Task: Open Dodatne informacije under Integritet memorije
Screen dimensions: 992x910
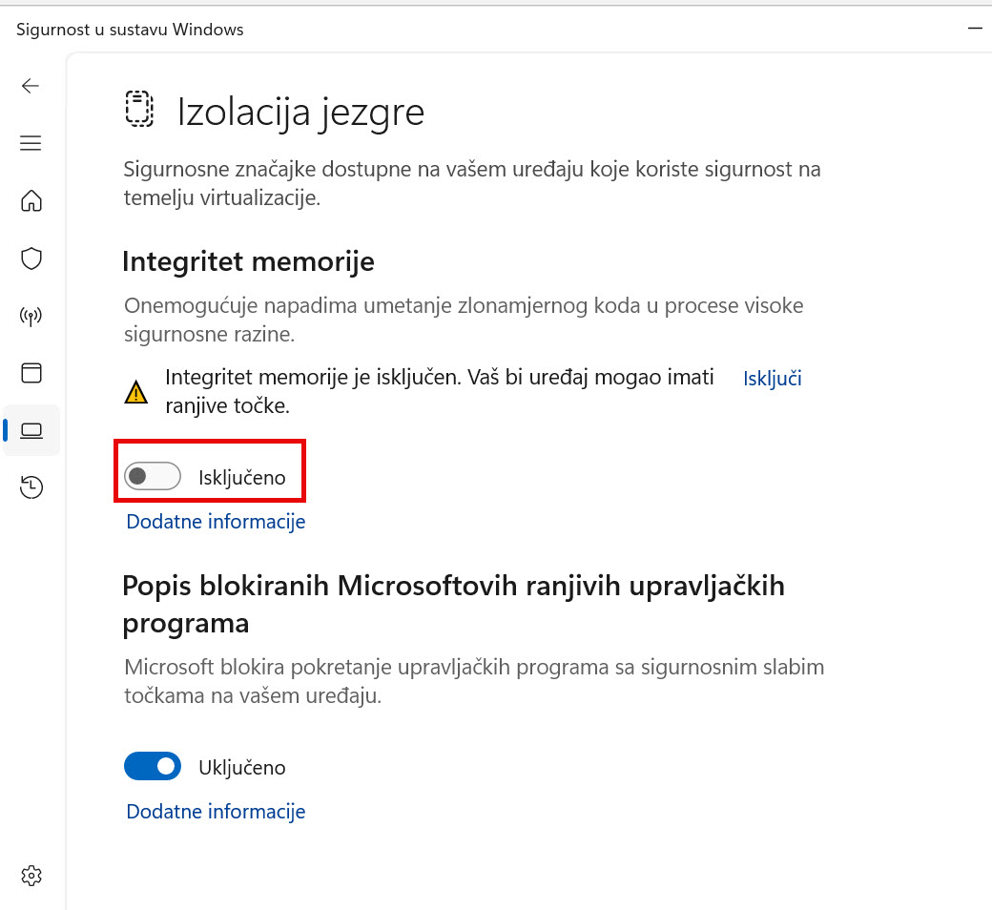Action: coord(216,522)
